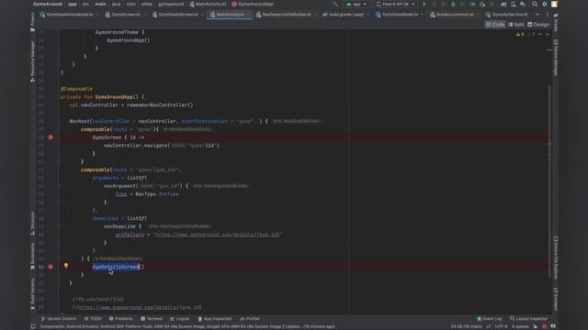Viewport: 588px width, 330px height.
Task: Open the Gradle tool window
Action: coord(555,22)
